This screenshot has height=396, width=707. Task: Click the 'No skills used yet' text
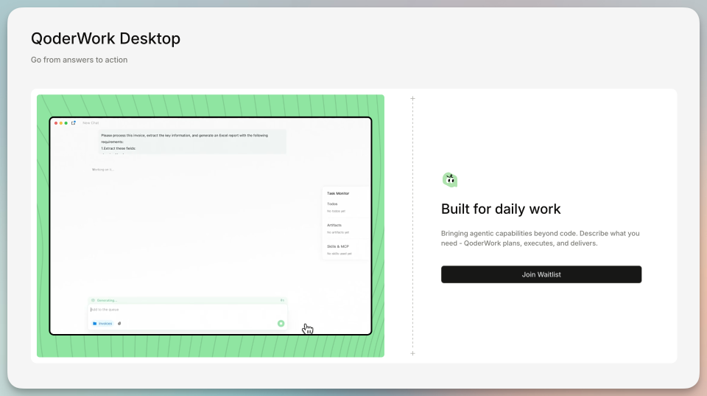(339, 254)
